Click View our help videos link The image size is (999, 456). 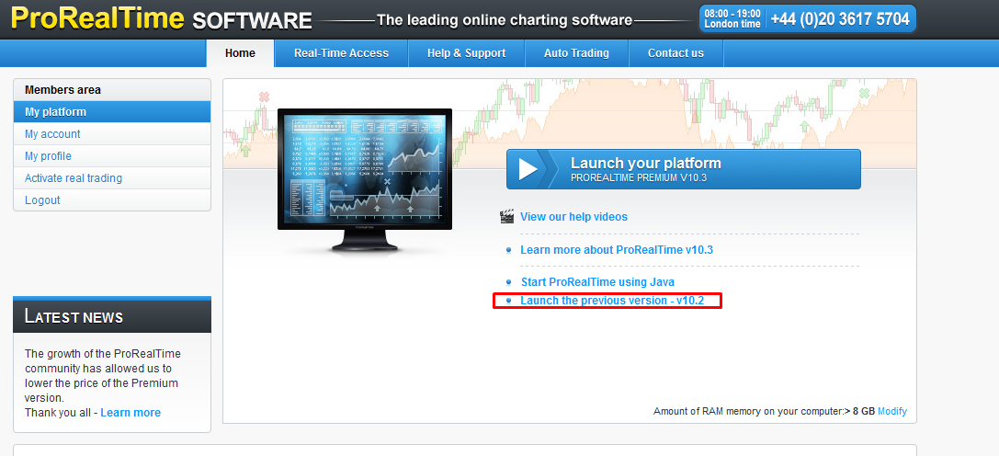click(x=573, y=217)
